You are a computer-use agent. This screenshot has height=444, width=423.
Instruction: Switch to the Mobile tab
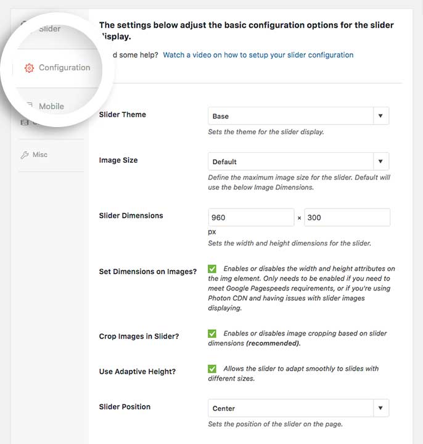click(x=51, y=106)
